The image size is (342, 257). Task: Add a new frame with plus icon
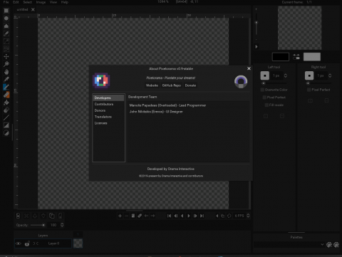coord(120,216)
